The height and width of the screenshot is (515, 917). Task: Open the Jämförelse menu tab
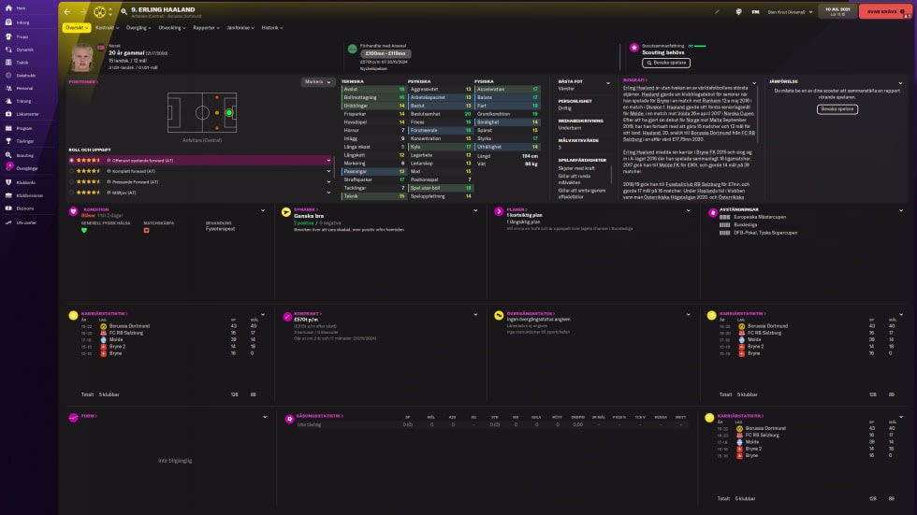tap(240, 27)
